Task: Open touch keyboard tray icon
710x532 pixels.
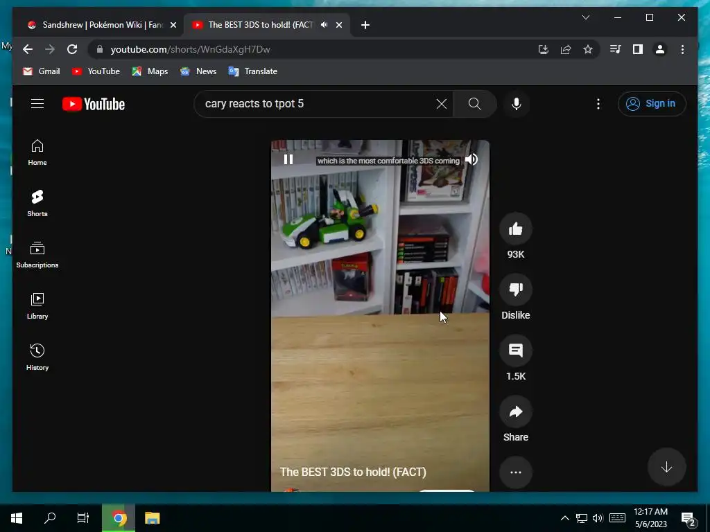Action: tap(617, 518)
